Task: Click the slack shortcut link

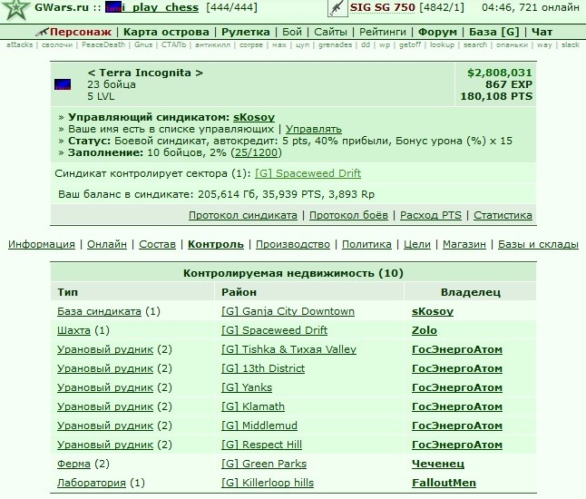Action: 571,44
